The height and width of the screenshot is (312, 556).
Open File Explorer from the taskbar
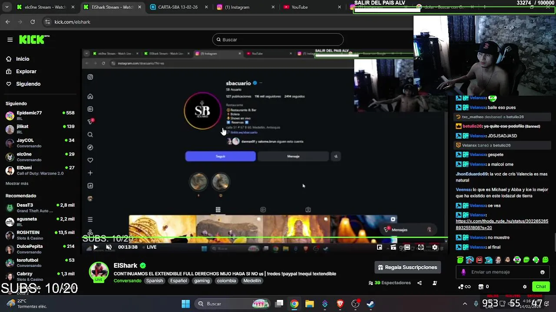(309, 304)
